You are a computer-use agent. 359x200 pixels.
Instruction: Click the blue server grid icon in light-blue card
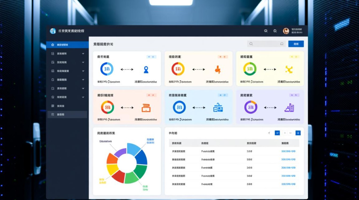point(218,108)
